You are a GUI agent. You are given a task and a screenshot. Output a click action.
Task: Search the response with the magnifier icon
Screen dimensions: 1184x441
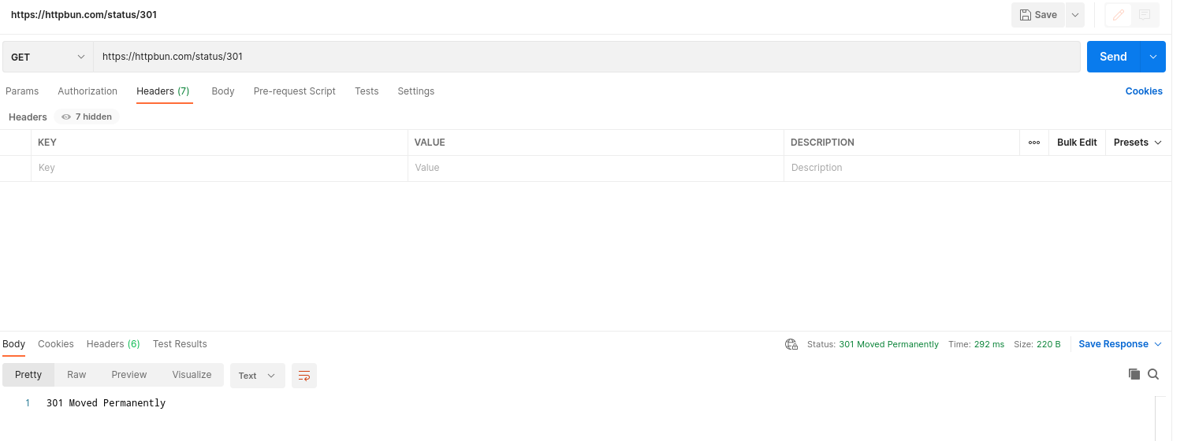pos(1153,374)
